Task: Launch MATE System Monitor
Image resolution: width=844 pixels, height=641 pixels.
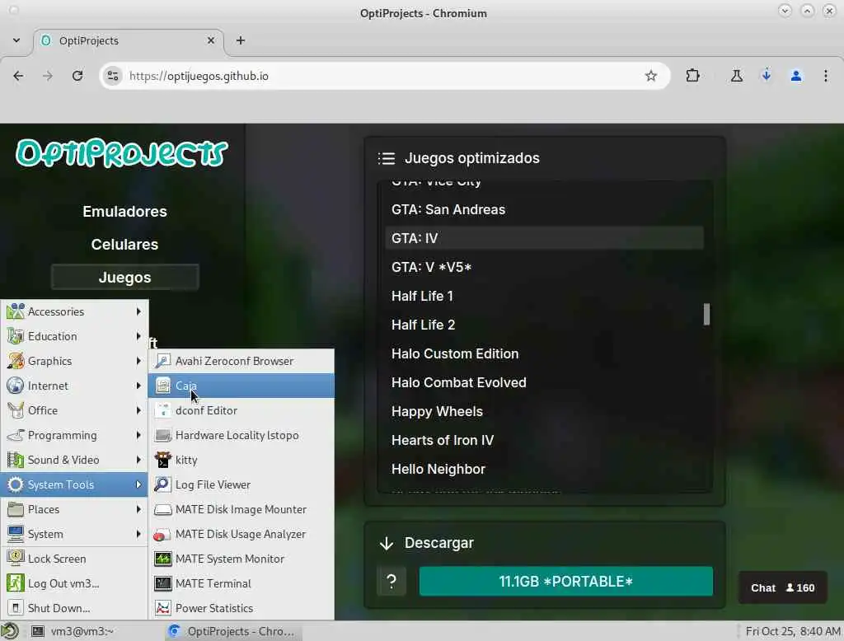Action: 241,559
